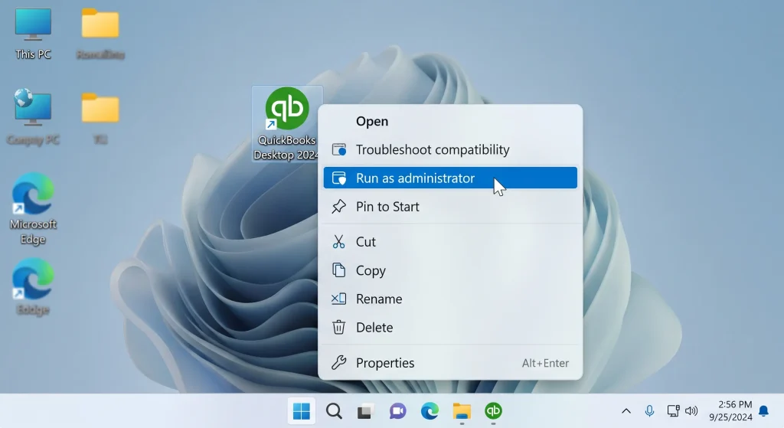
Task: Select the QuickBooks Desktop 2024 desktop shortcut
Action: [287, 123]
